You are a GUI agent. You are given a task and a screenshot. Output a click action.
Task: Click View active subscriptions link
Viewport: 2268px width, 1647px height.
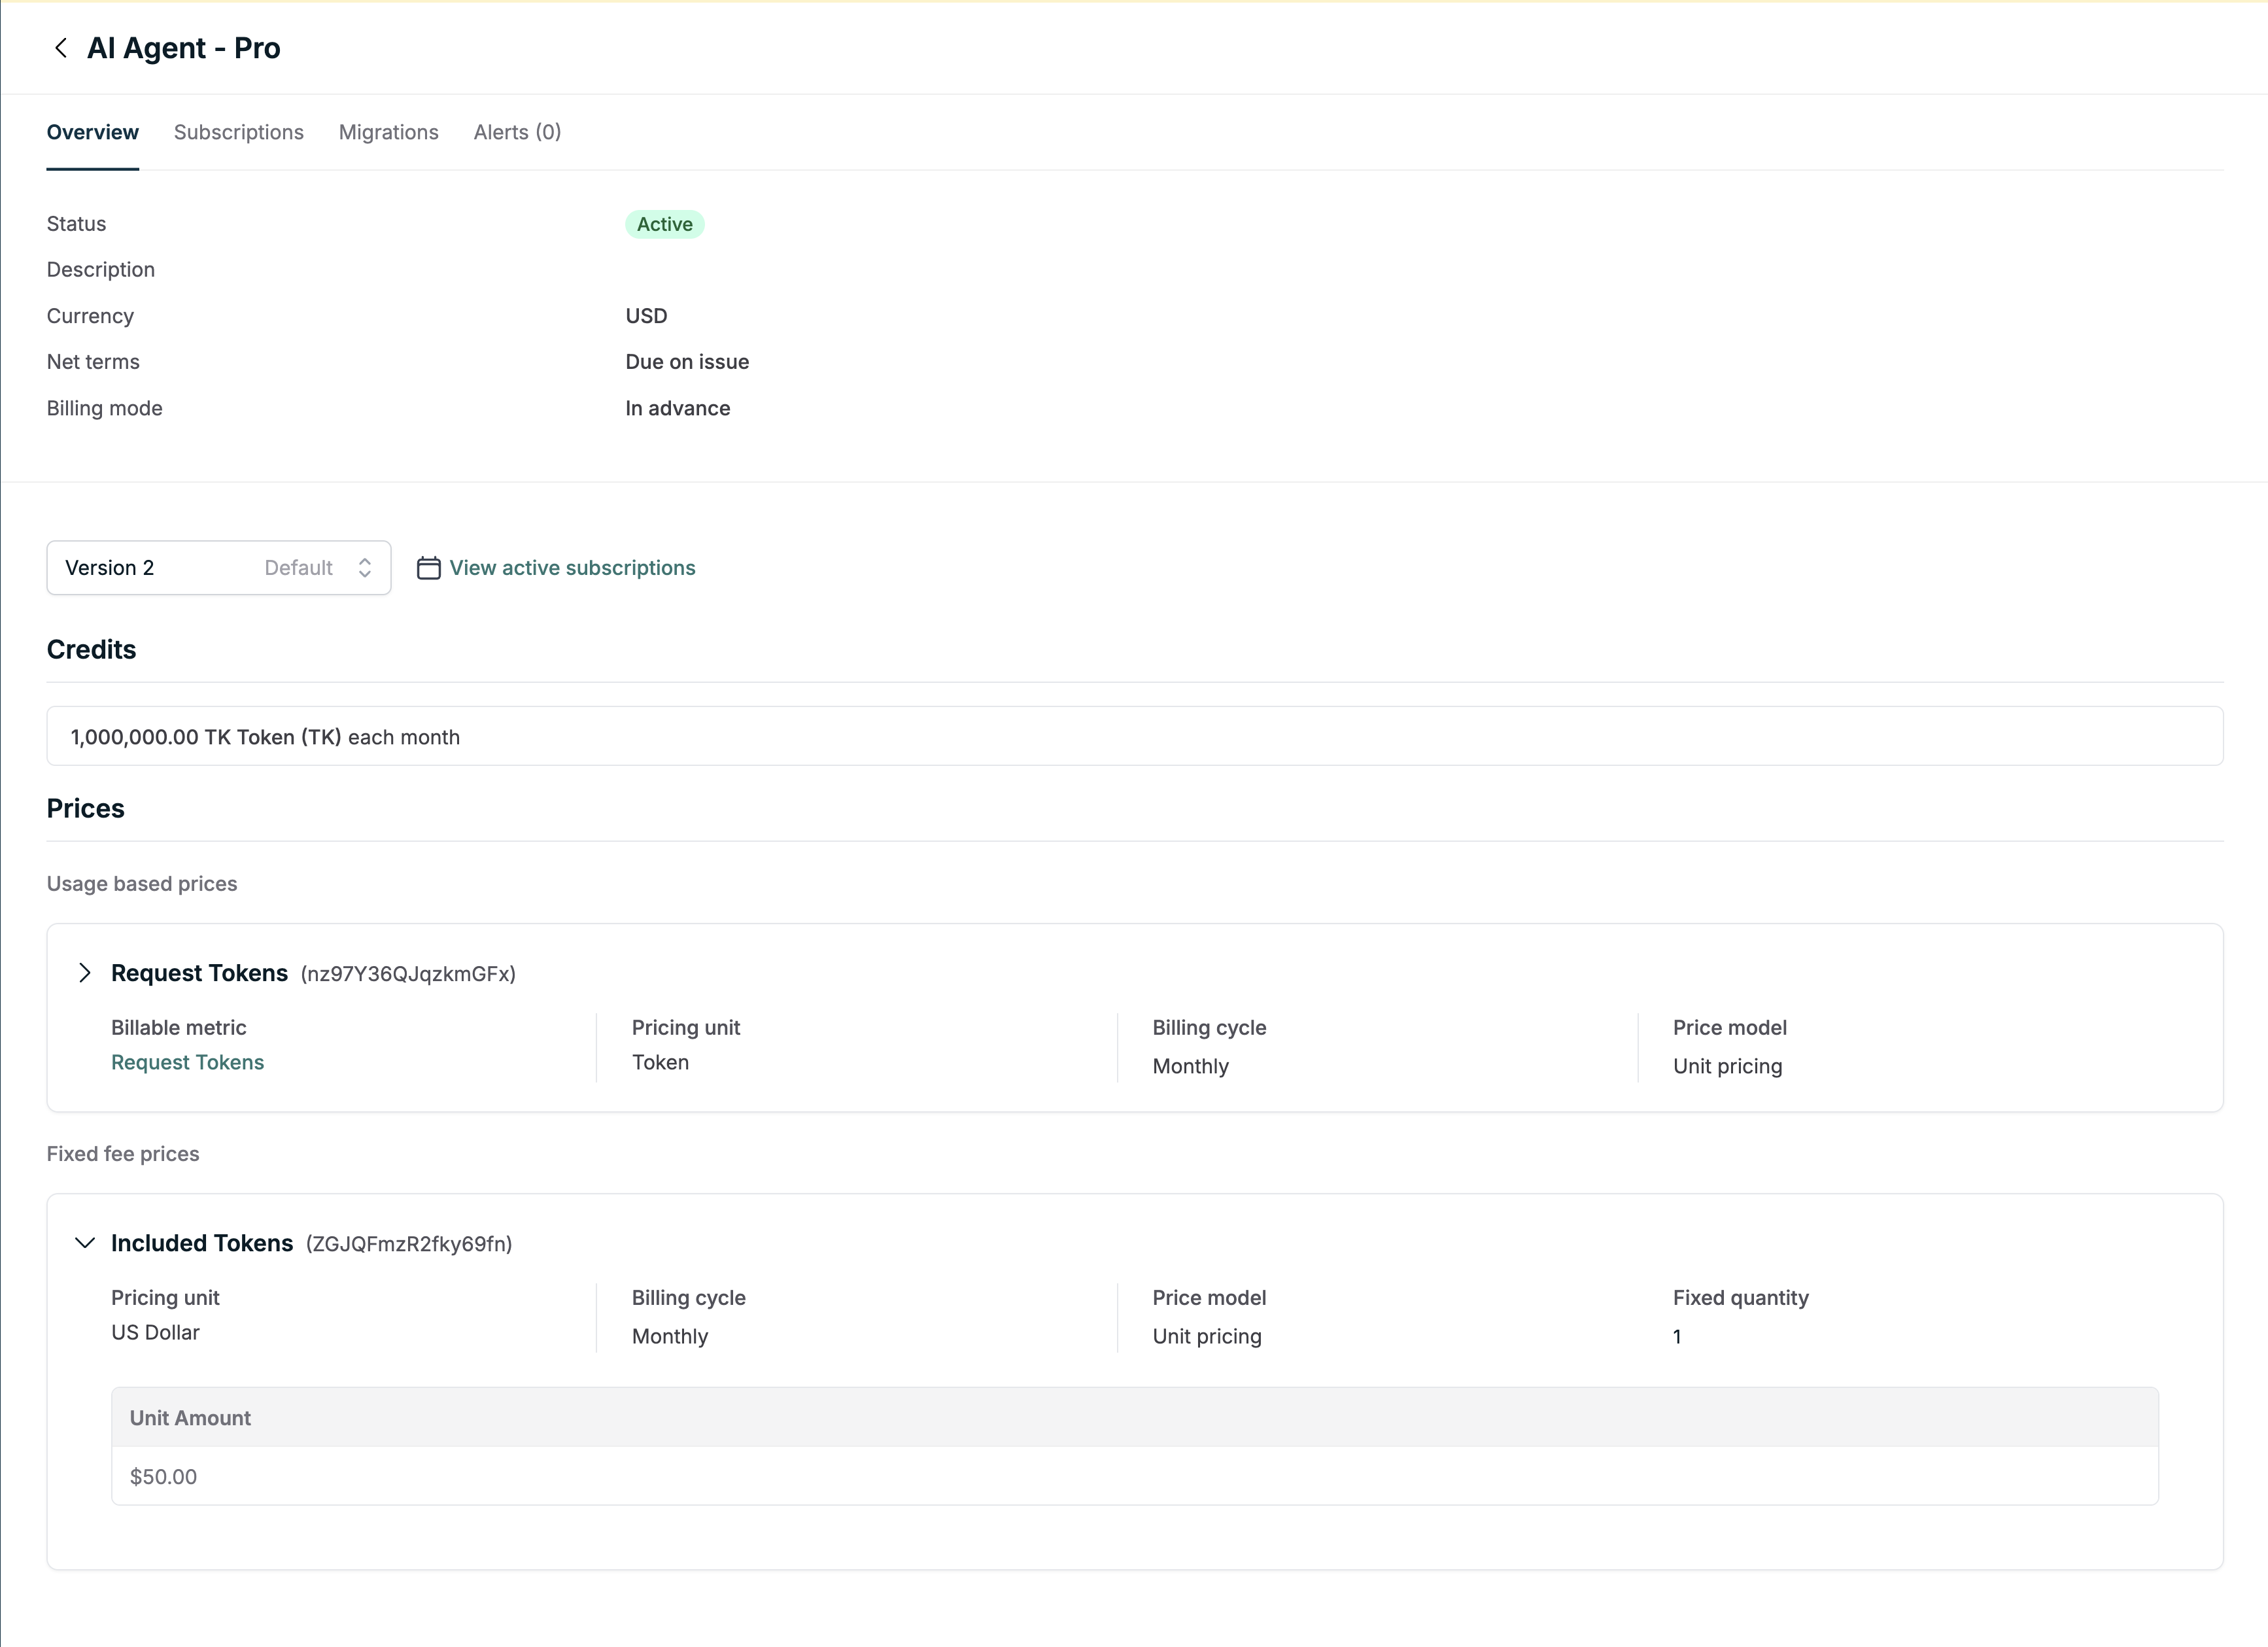coord(572,568)
